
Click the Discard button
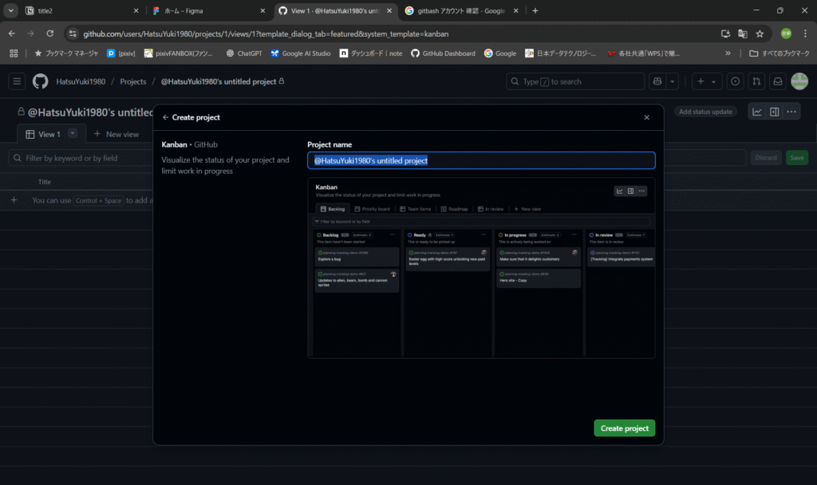(x=765, y=158)
